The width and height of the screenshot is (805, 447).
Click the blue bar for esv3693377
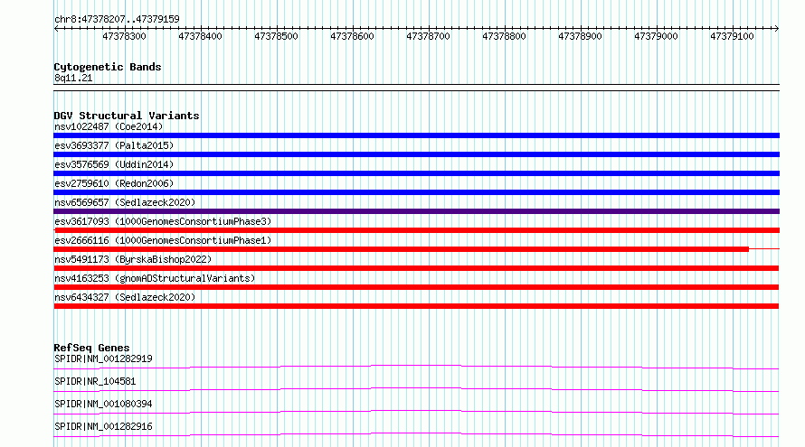pyautogui.click(x=416, y=154)
